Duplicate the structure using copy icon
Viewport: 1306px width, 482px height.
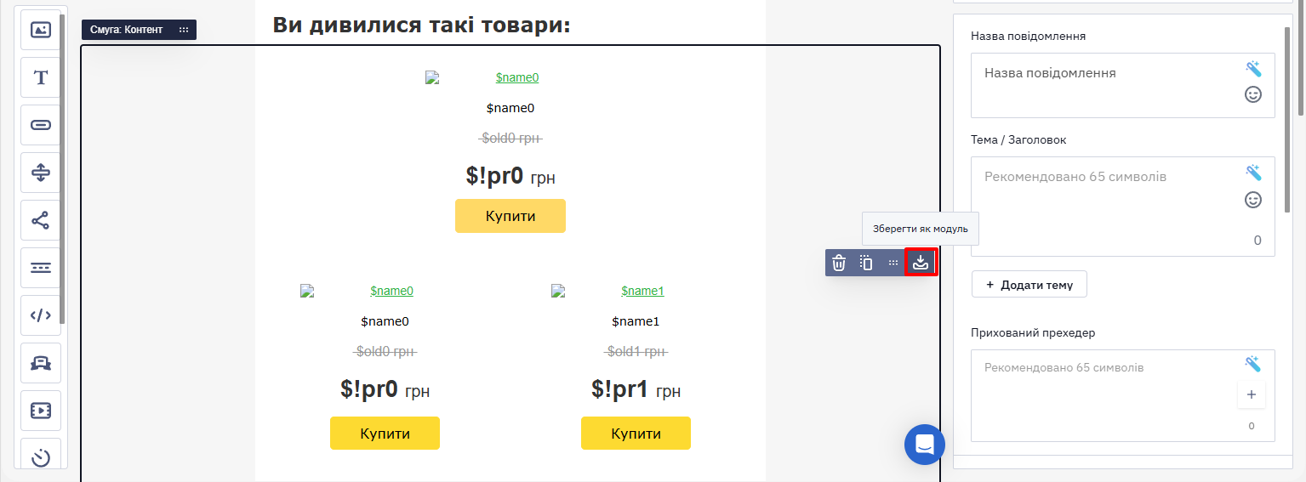pyautogui.click(x=866, y=263)
